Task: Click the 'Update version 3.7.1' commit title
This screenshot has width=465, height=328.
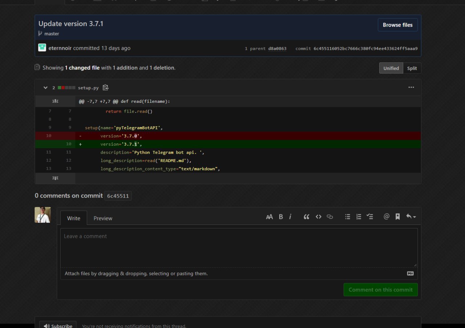Action: click(71, 24)
